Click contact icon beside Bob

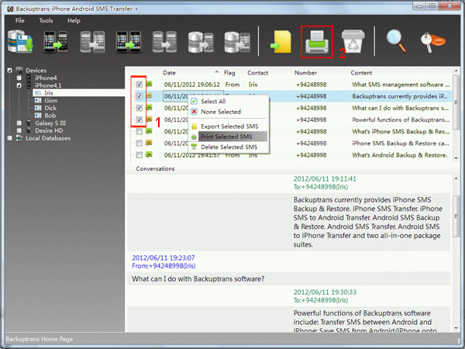(38, 115)
